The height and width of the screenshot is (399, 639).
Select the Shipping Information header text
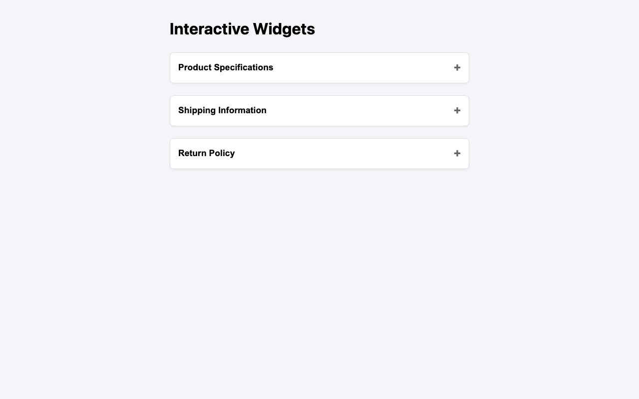(223, 110)
